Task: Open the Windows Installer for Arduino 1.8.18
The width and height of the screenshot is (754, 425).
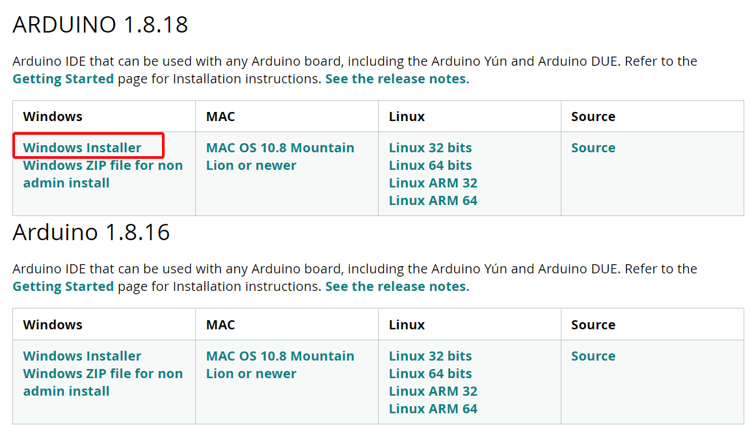Action: point(82,147)
